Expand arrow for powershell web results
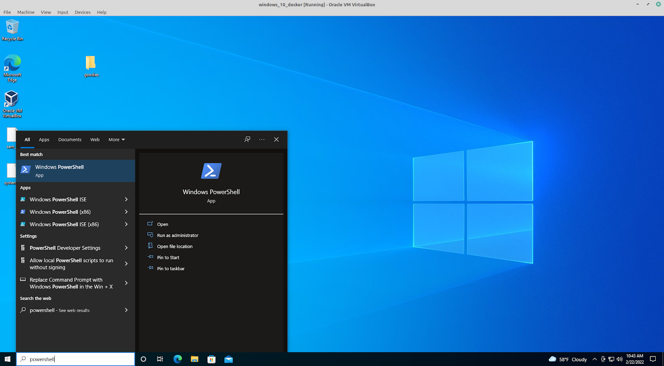The image size is (664, 366). coord(126,310)
